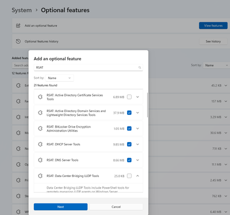Viewport: 230px width, 215px height.
Task: Expand the 2.45 MB added feature row
Action: click(x=226, y=180)
